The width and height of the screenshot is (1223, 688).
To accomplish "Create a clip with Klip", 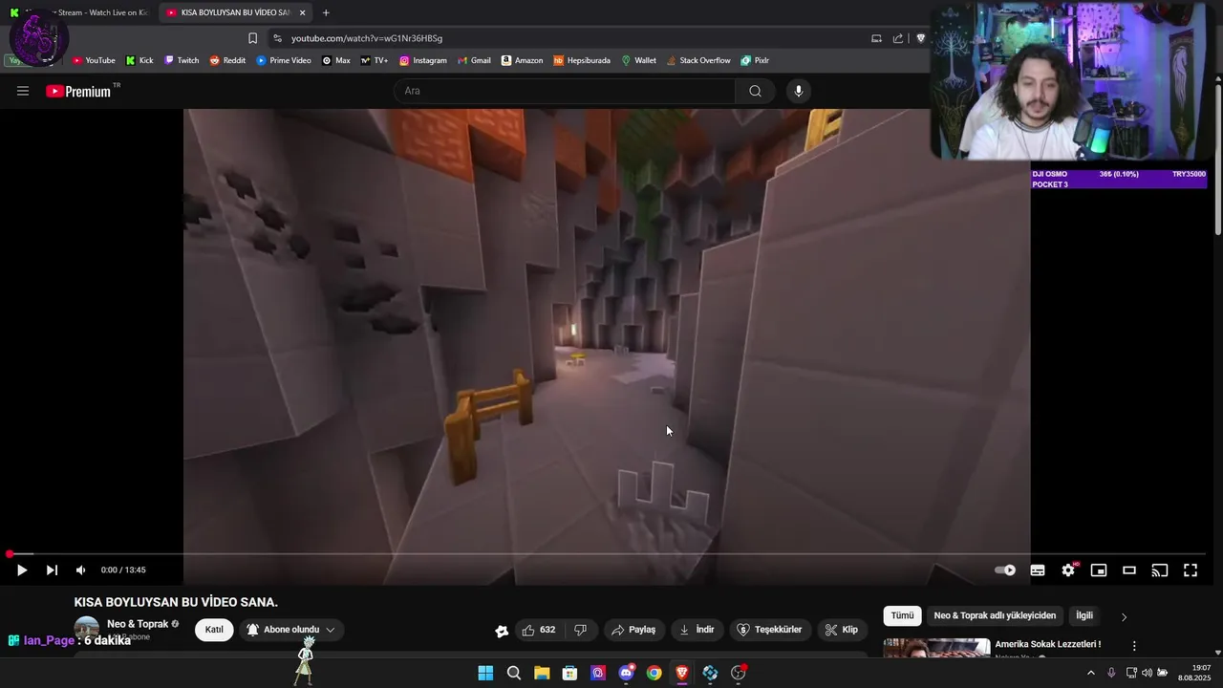I will coord(842,630).
